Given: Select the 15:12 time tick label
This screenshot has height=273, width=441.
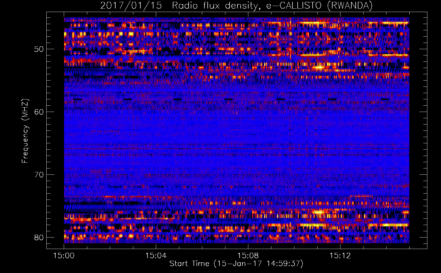Looking at the screenshot, I should (340, 256).
